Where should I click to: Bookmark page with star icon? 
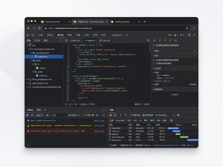point(187,28)
